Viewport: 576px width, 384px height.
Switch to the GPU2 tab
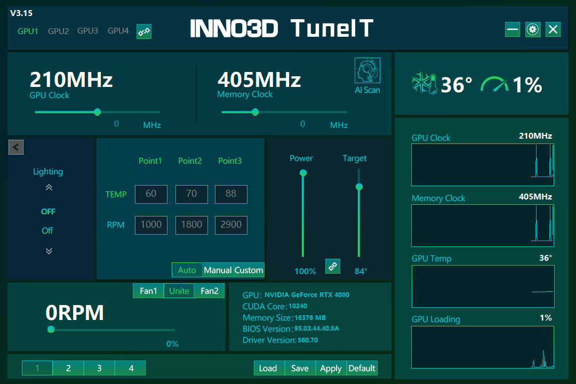coord(58,31)
